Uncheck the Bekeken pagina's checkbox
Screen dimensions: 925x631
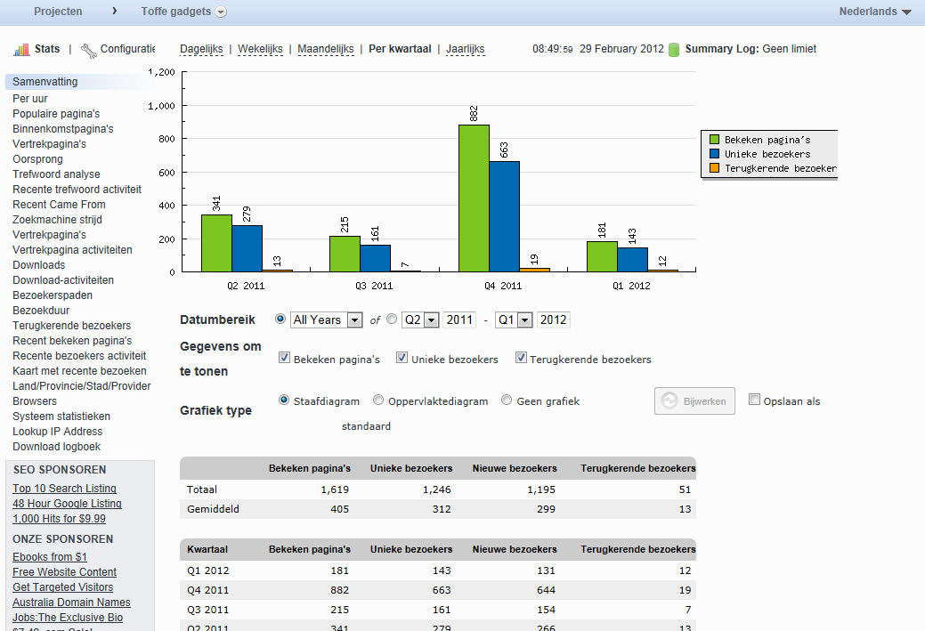click(284, 358)
